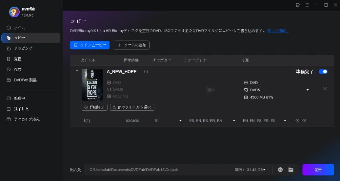The height and width of the screenshot is (181, 340).
Task: Click the メインムービー mode button
Action: (x=90, y=45)
